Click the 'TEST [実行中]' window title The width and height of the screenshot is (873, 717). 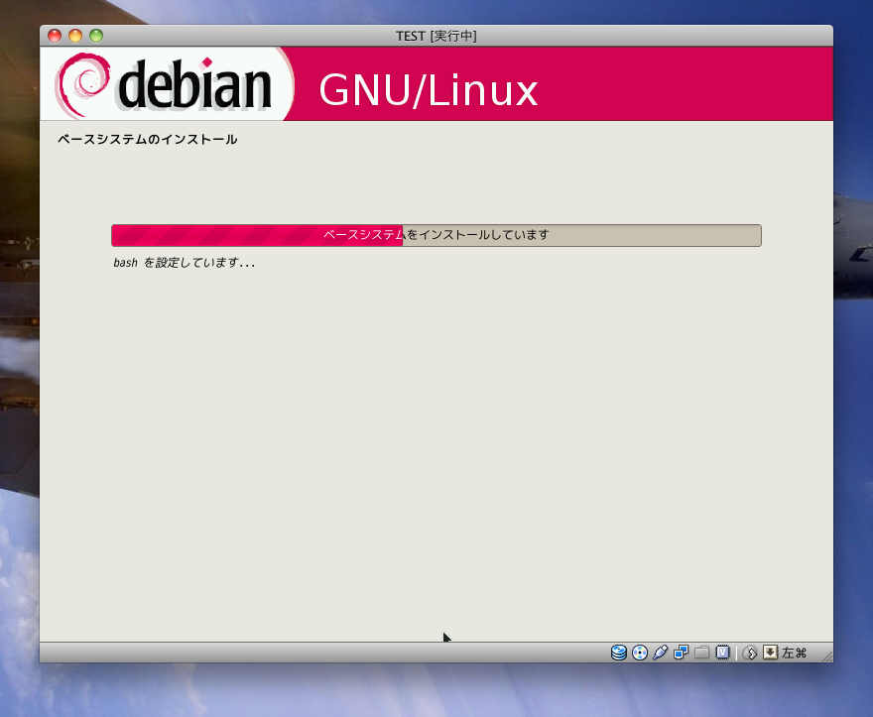point(436,36)
